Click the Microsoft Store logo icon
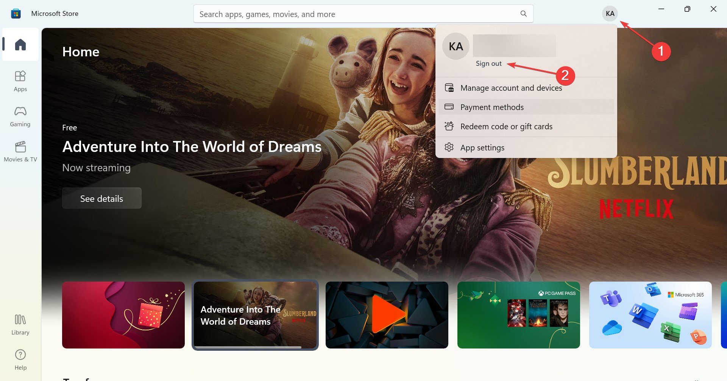The image size is (727, 381). (16, 14)
